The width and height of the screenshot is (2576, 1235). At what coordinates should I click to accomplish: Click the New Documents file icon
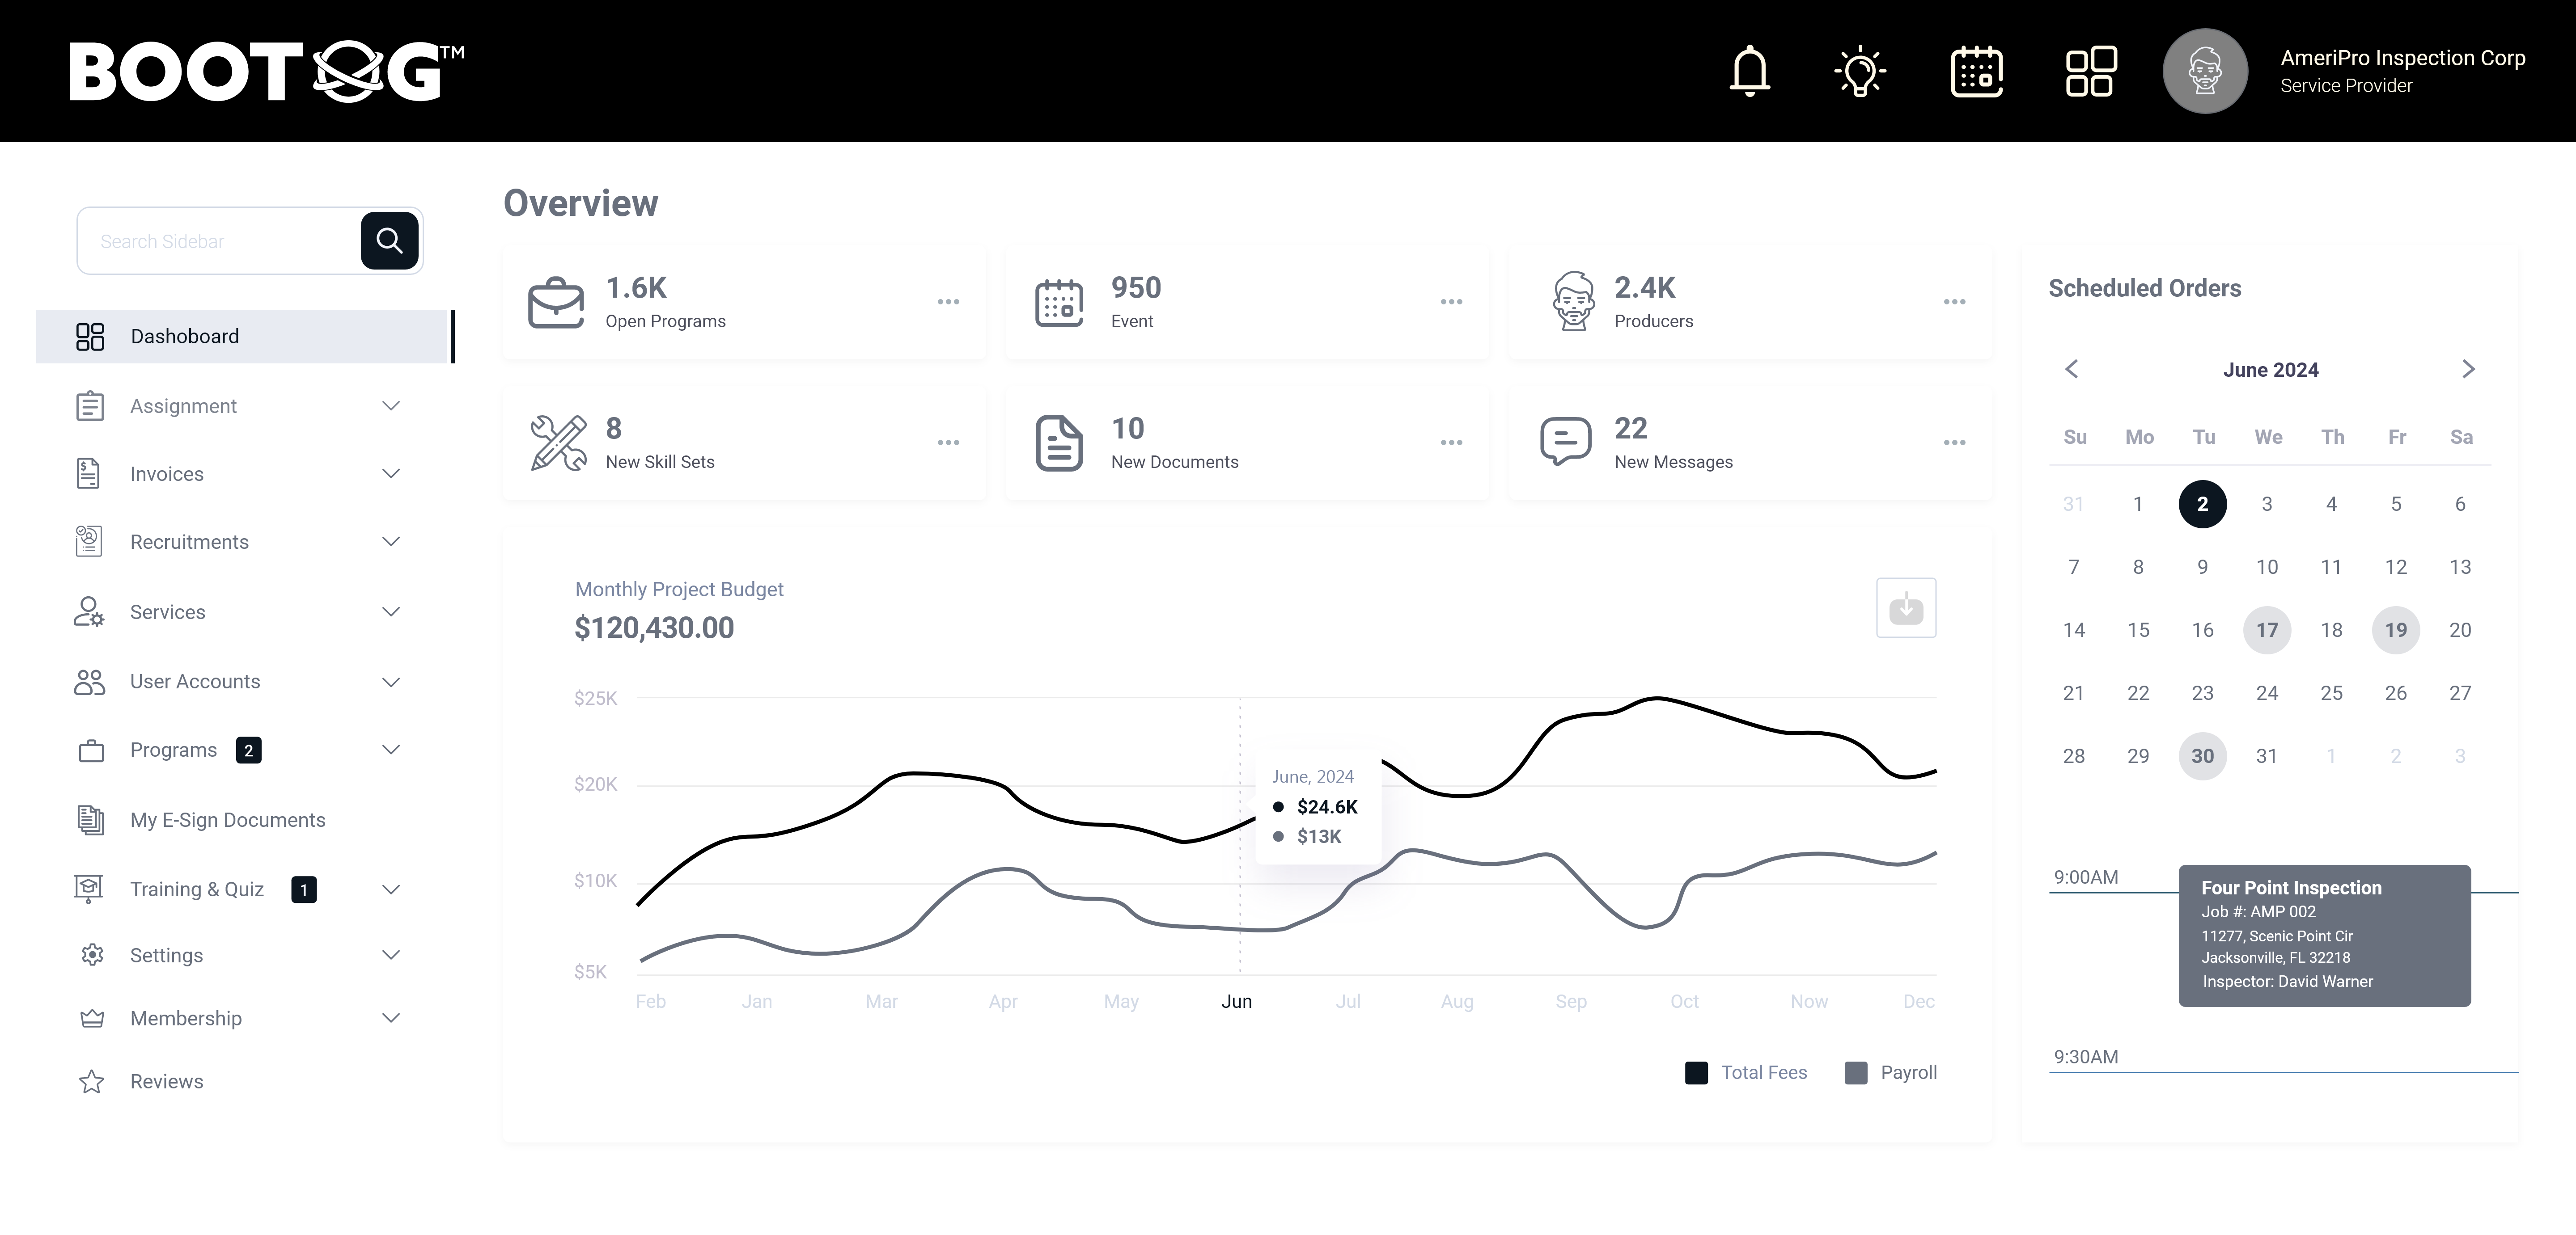(1059, 443)
